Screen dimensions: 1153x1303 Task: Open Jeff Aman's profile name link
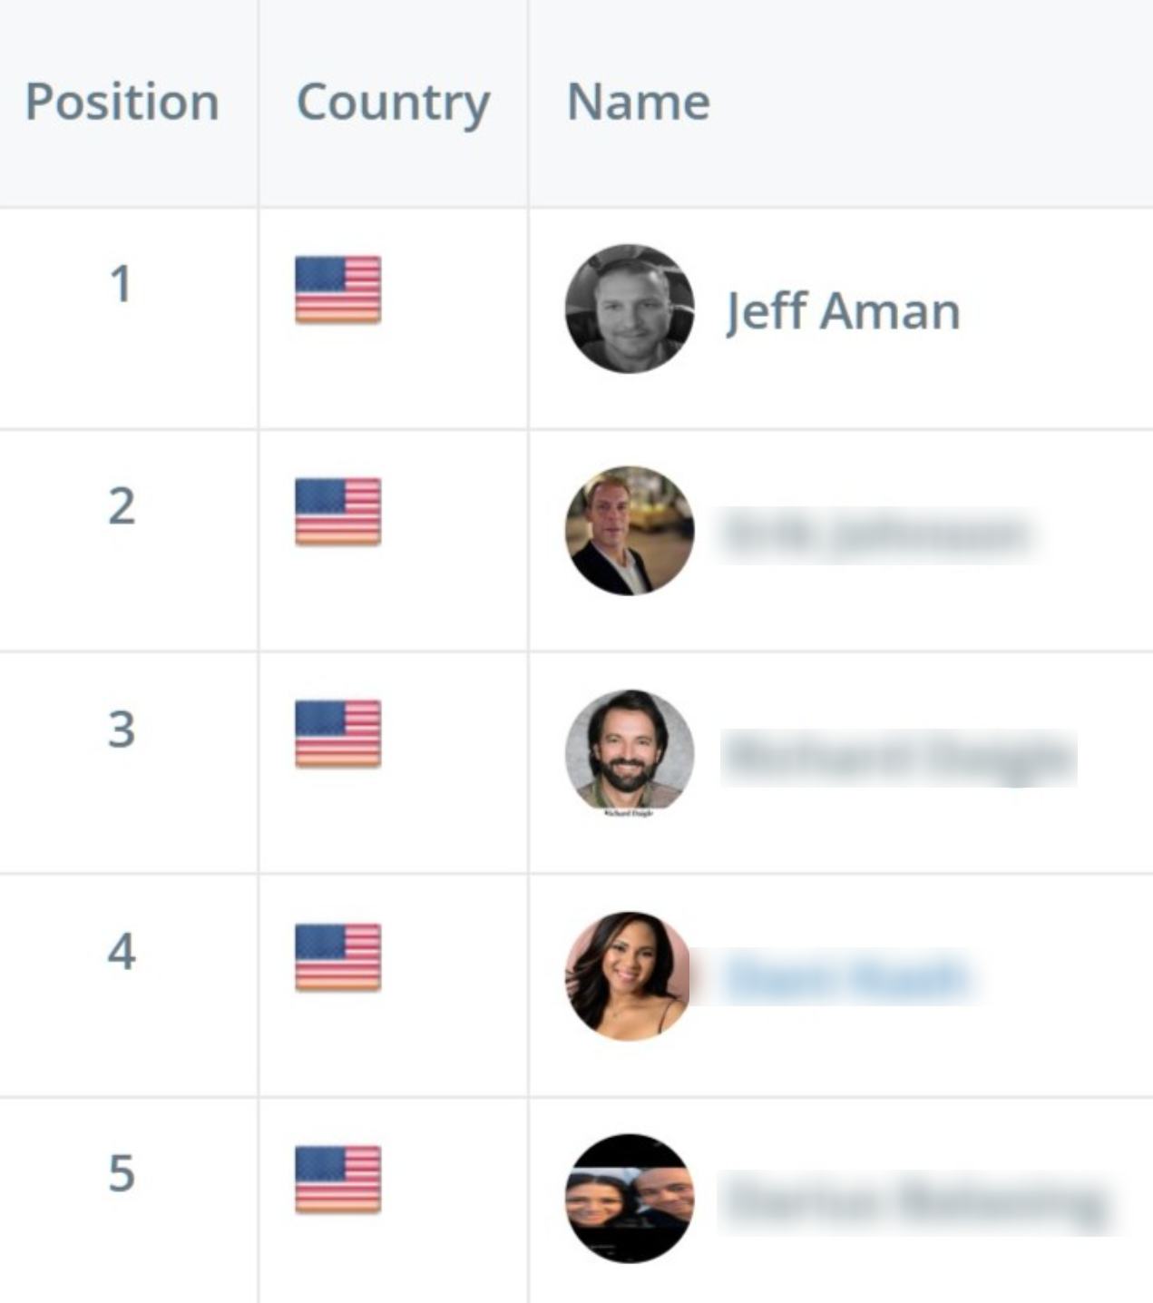[843, 311]
